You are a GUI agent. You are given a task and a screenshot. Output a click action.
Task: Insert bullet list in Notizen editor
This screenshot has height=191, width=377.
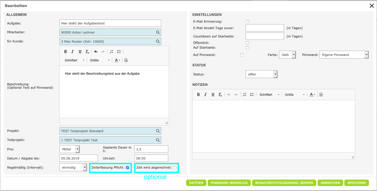pyautogui.click(x=252, y=94)
